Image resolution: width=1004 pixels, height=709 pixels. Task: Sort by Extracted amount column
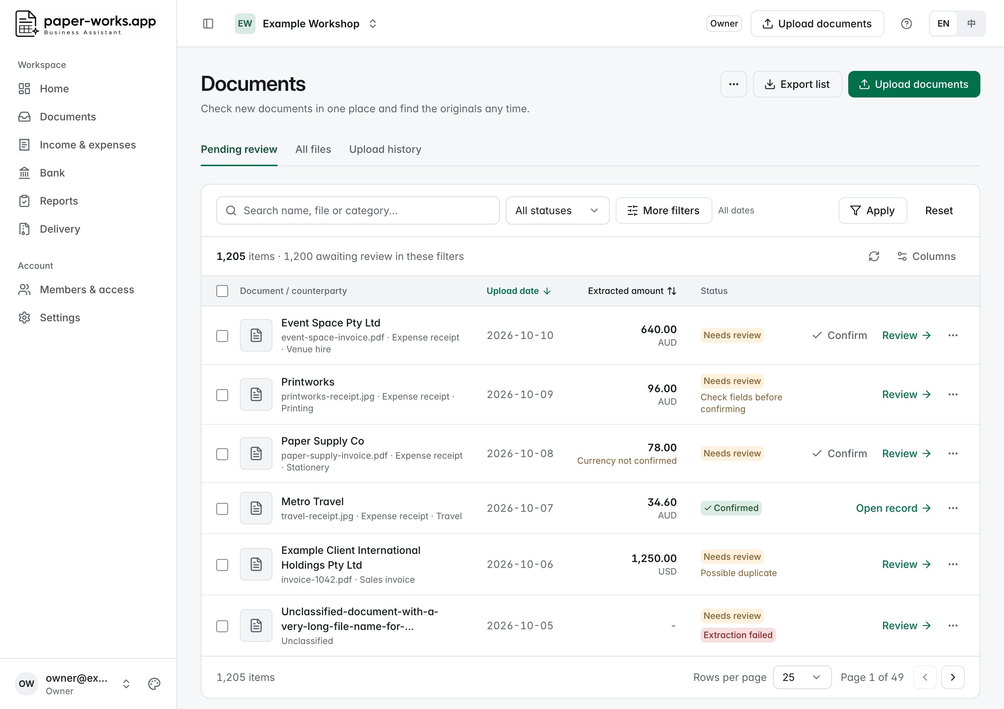pos(632,291)
